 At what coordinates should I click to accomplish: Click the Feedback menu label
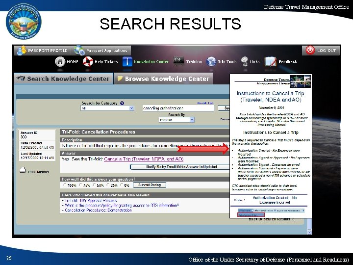[288, 61]
